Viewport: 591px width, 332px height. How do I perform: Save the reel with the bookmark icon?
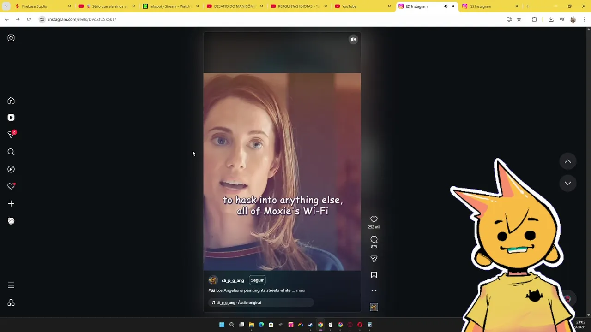click(374, 275)
